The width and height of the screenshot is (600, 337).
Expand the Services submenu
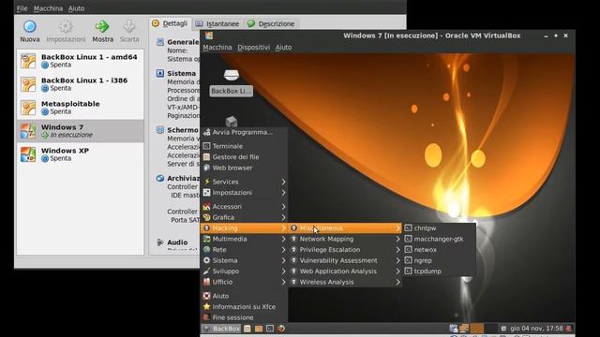tap(244, 182)
